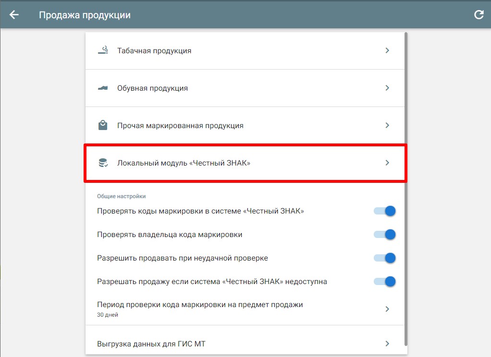Click chevron next to Выгрузка данных
This screenshot has width=491, height=357.
(x=387, y=344)
